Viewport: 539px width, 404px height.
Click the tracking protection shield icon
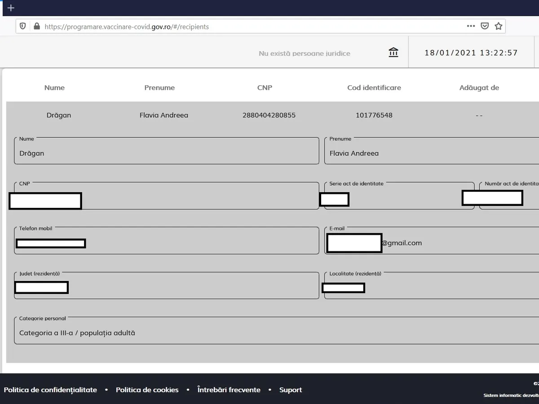coord(23,26)
